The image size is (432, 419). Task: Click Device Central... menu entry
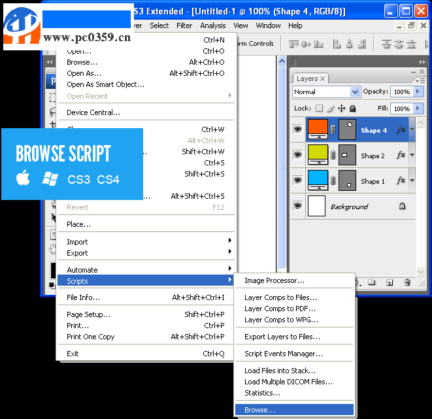coord(146,112)
